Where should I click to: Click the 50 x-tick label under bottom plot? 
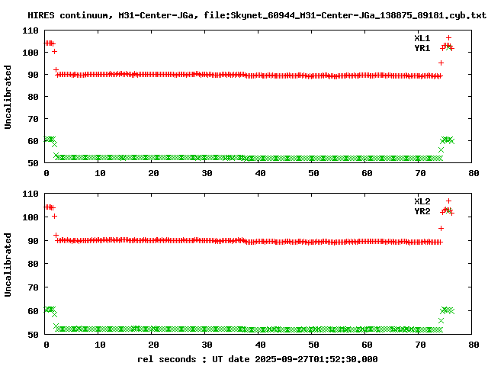(x=313, y=345)
